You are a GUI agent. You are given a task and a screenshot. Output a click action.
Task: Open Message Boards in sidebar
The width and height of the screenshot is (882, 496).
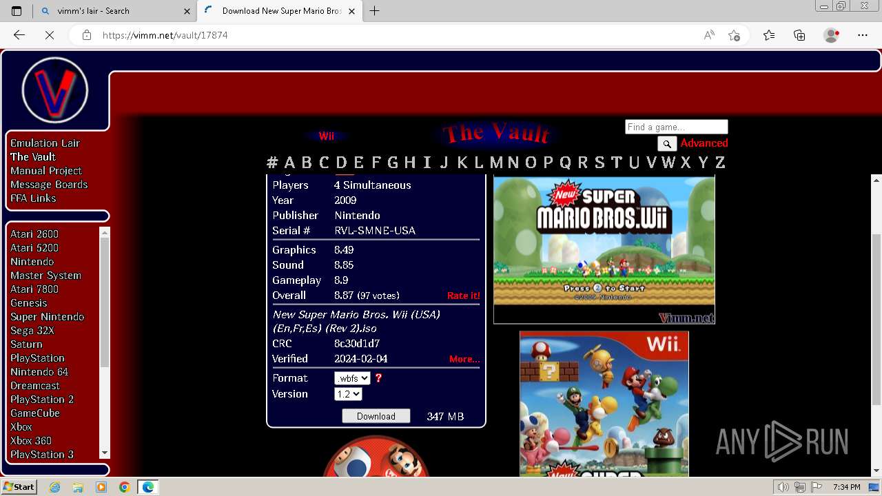point(49,185)
